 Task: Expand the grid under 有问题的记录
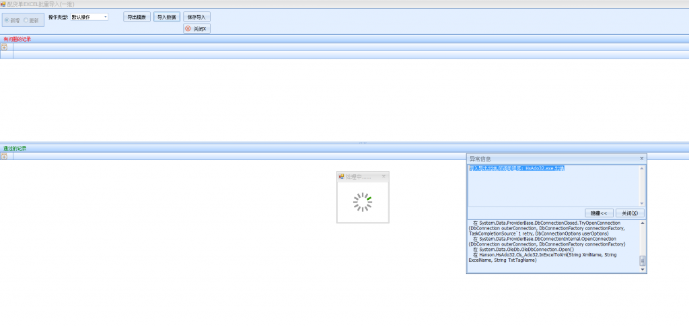[x=5, y=47]
